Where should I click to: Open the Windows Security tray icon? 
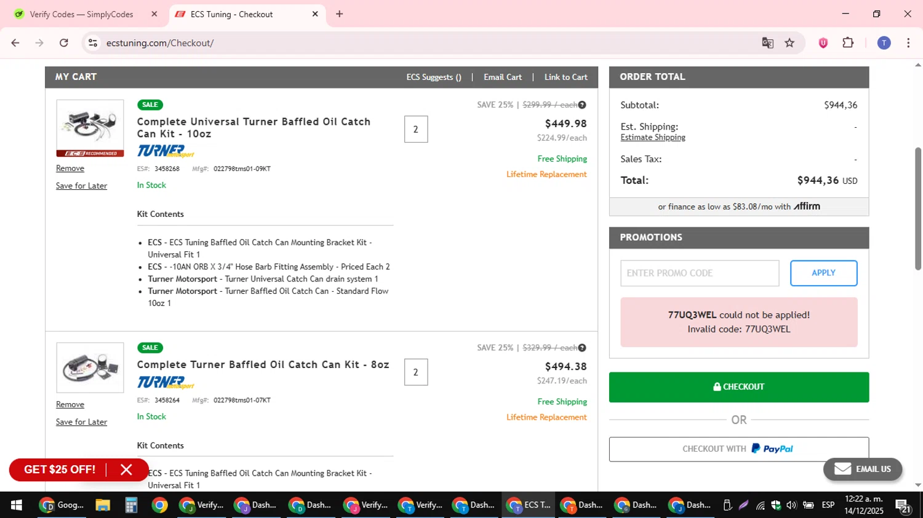[x=776, y=505]
